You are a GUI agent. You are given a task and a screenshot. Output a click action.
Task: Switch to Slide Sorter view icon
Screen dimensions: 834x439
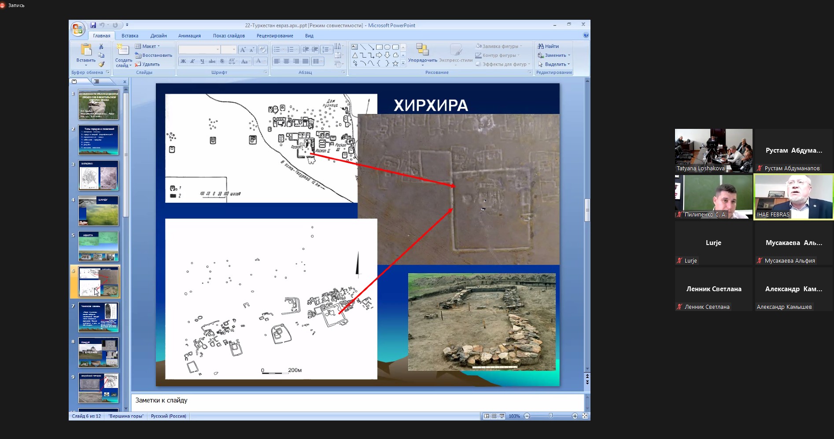click(x=494, y=416)
